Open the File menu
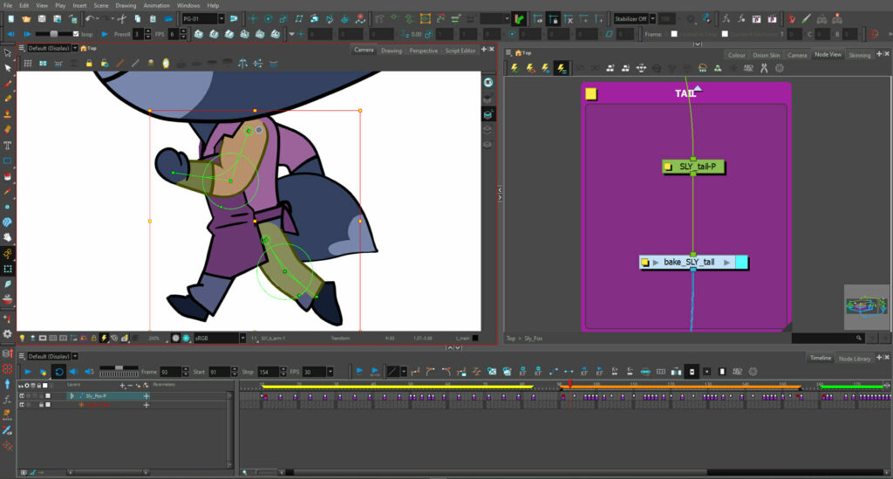The height and width of the screenshot is (479, 893). click(8, 5)
